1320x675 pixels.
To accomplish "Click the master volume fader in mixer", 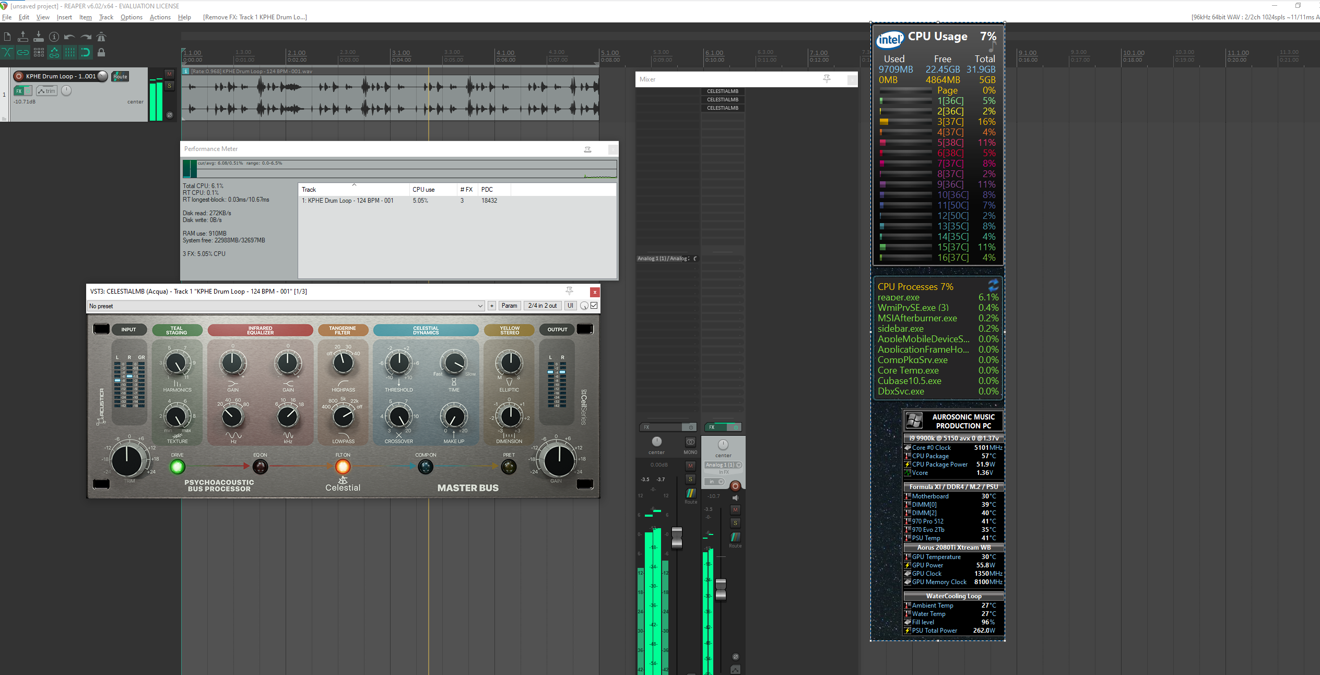I will pyautogui.click(x=677, y=537).
